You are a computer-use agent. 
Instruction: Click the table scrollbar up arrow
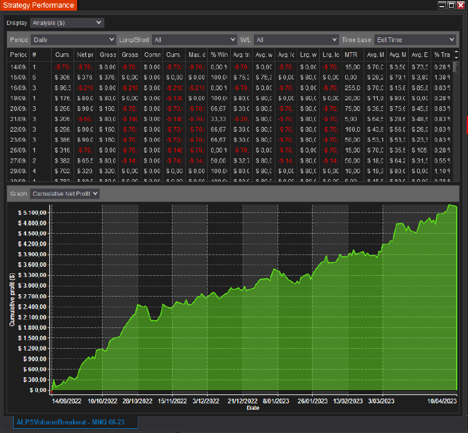click(x=456, y=52)
